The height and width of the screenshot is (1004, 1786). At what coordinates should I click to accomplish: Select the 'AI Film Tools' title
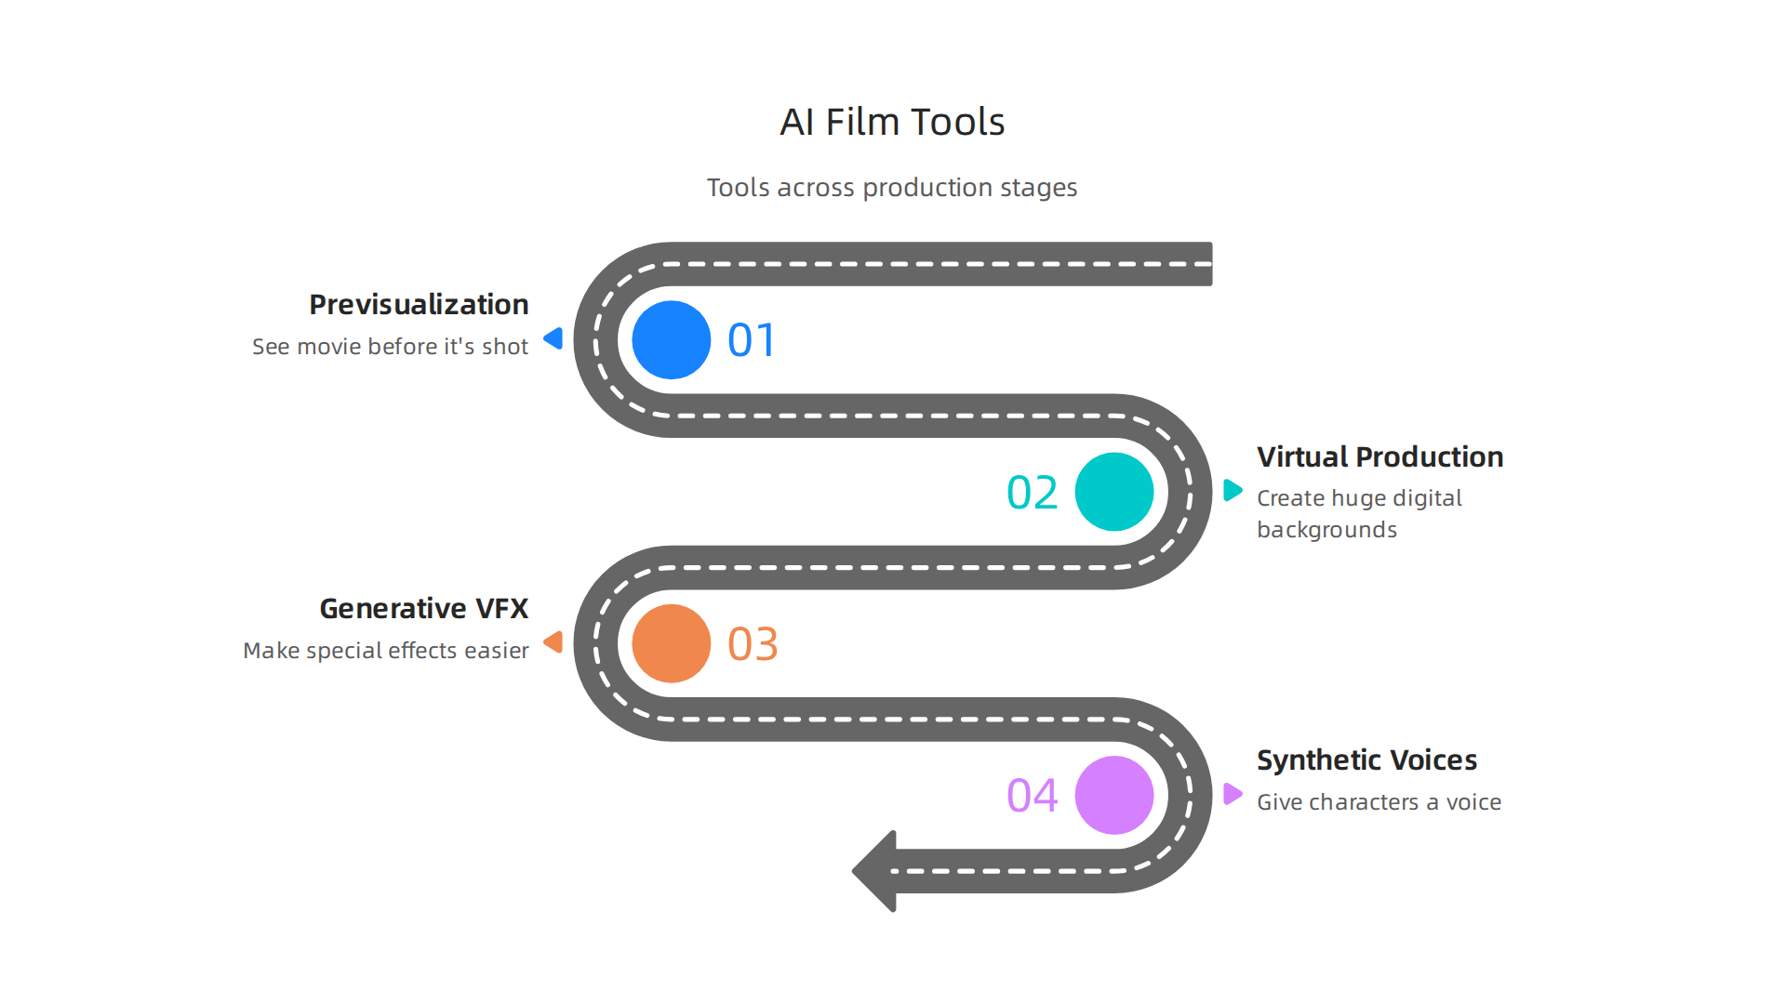(892, 122)
